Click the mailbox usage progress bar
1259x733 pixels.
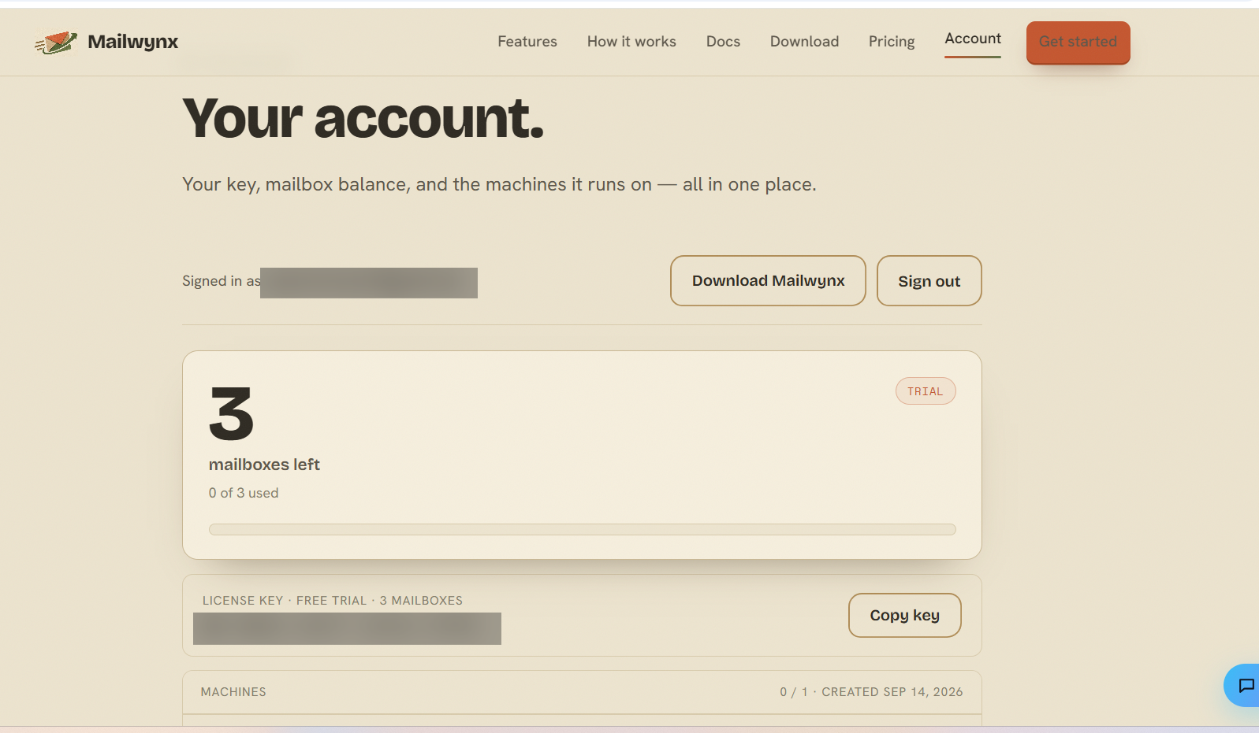pyautogui.click(x=582, y=529)
